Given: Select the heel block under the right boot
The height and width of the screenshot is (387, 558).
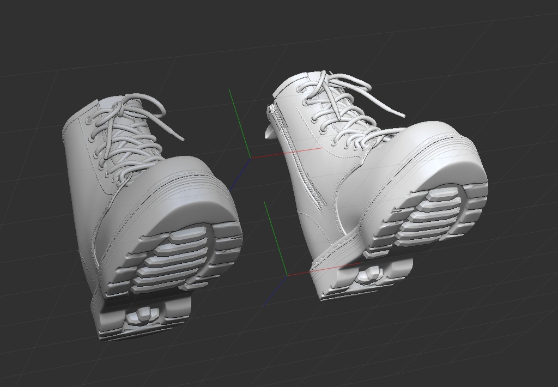Looking at the screenshot, I should 371,275.
